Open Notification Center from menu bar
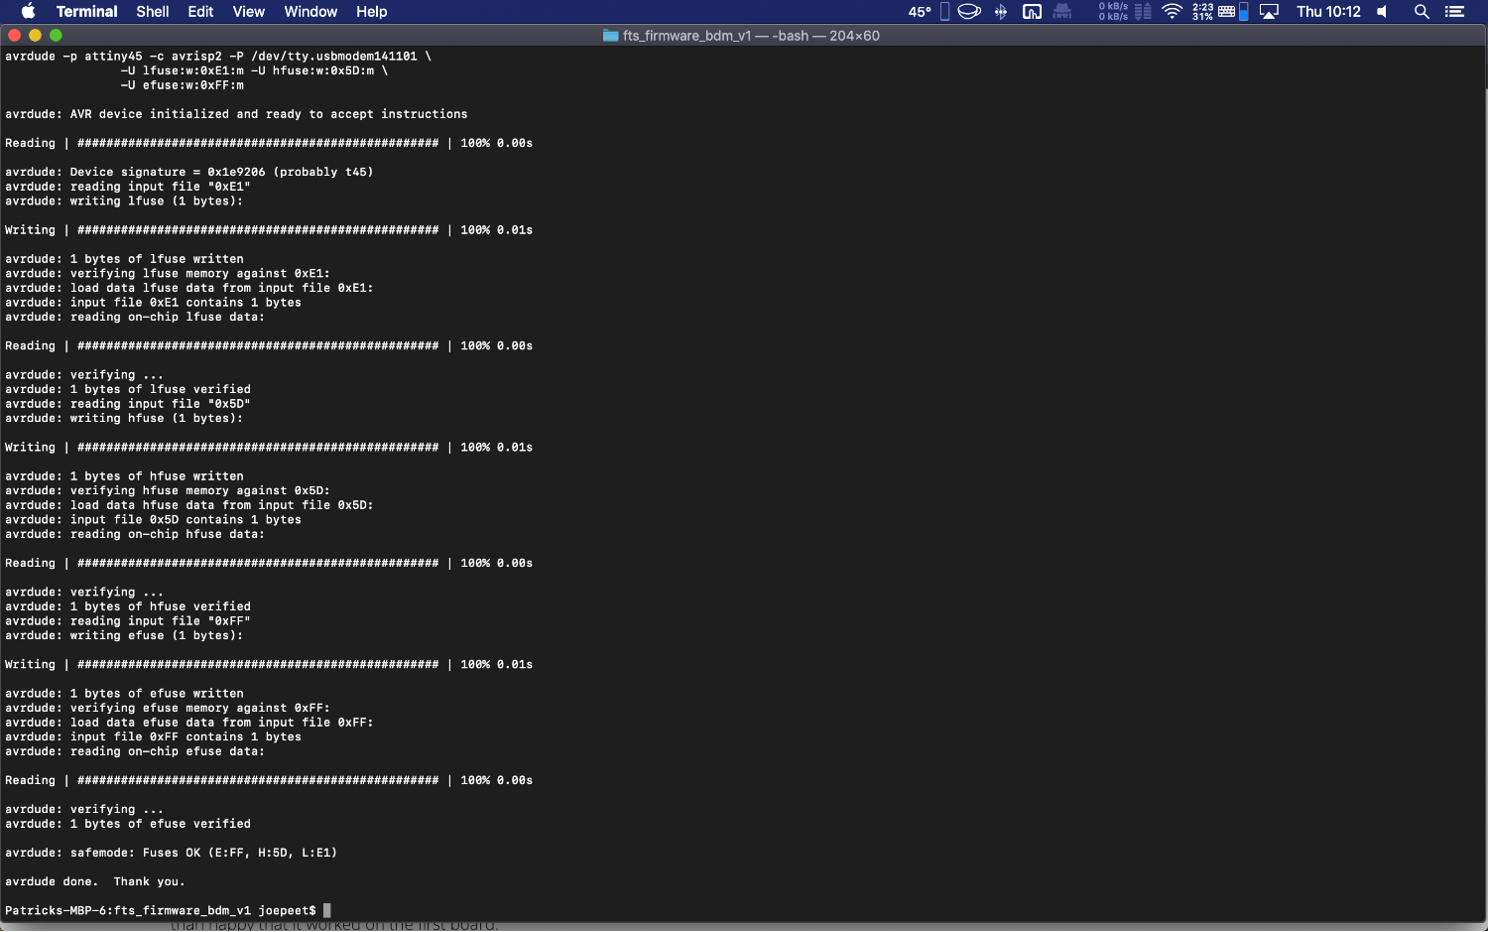The height and width of the screenshot is (932, 1488). pyautogui.click(x=1455, y=12)
